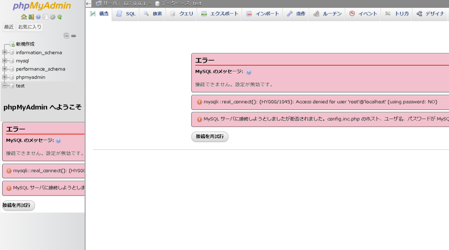Click the phpmyadmin database icon in tree
The width and height of the screenshot is (449, 250).
point(12,77)
